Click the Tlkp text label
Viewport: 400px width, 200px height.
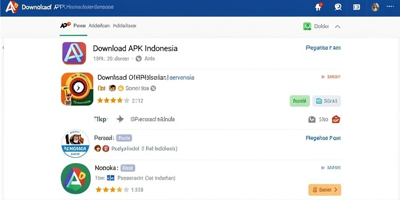(x=101, y=119)
